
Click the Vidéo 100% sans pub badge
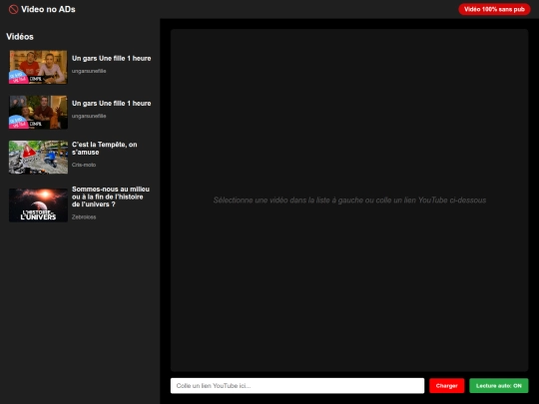click(494, 9)
